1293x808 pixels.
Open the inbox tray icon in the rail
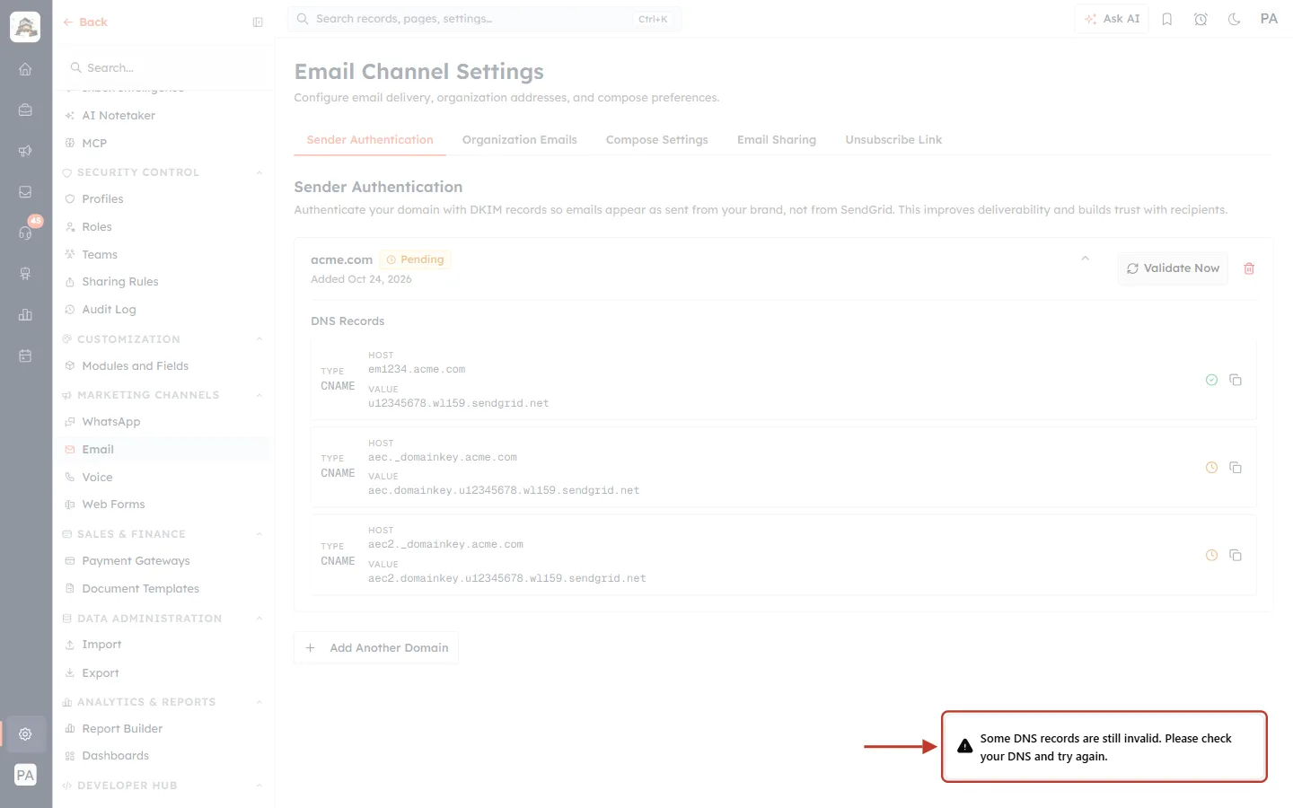point(25,191)
